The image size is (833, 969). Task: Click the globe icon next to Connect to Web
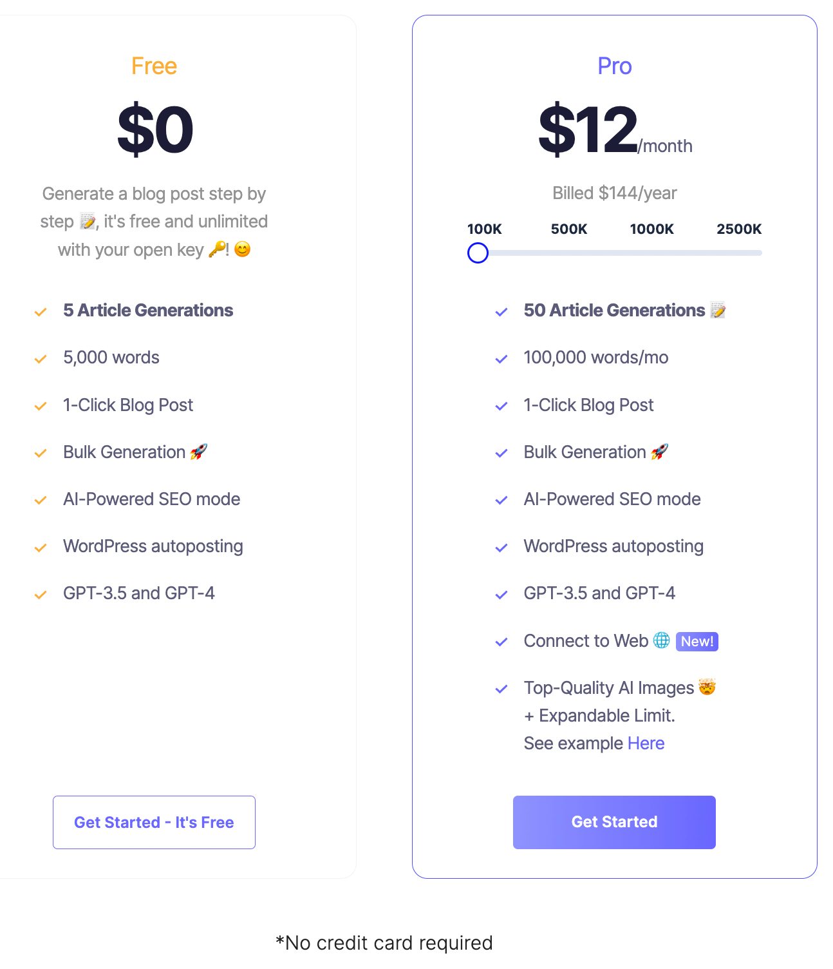point(661,640)
